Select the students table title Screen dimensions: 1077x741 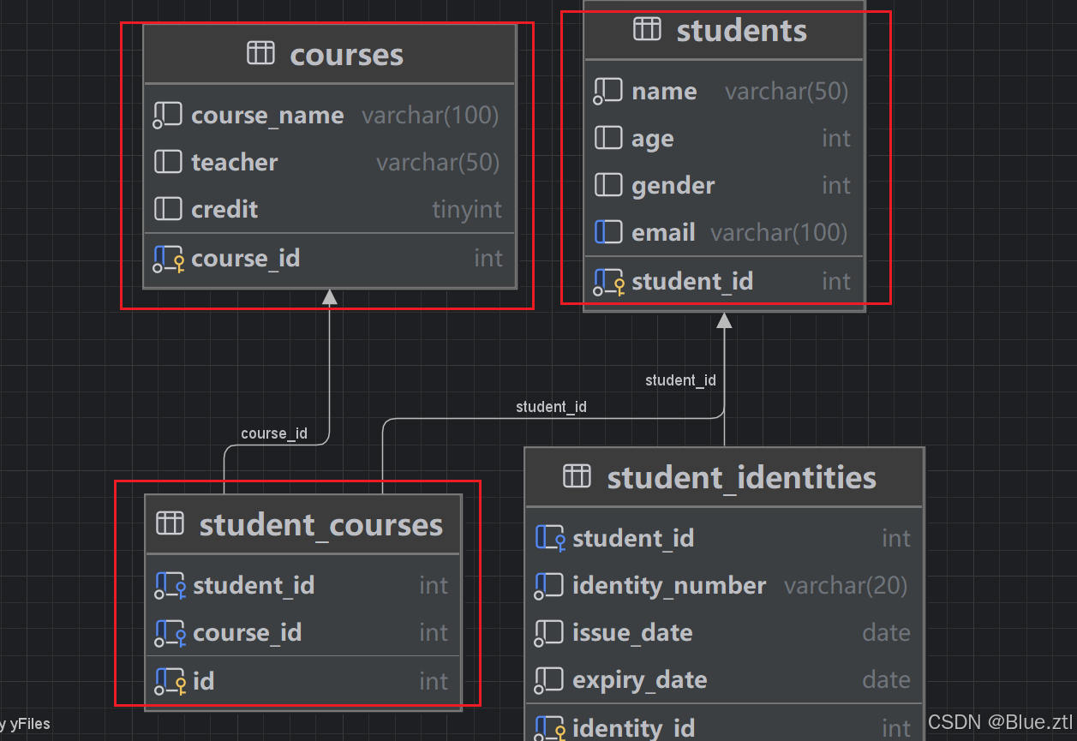point(742,30)
